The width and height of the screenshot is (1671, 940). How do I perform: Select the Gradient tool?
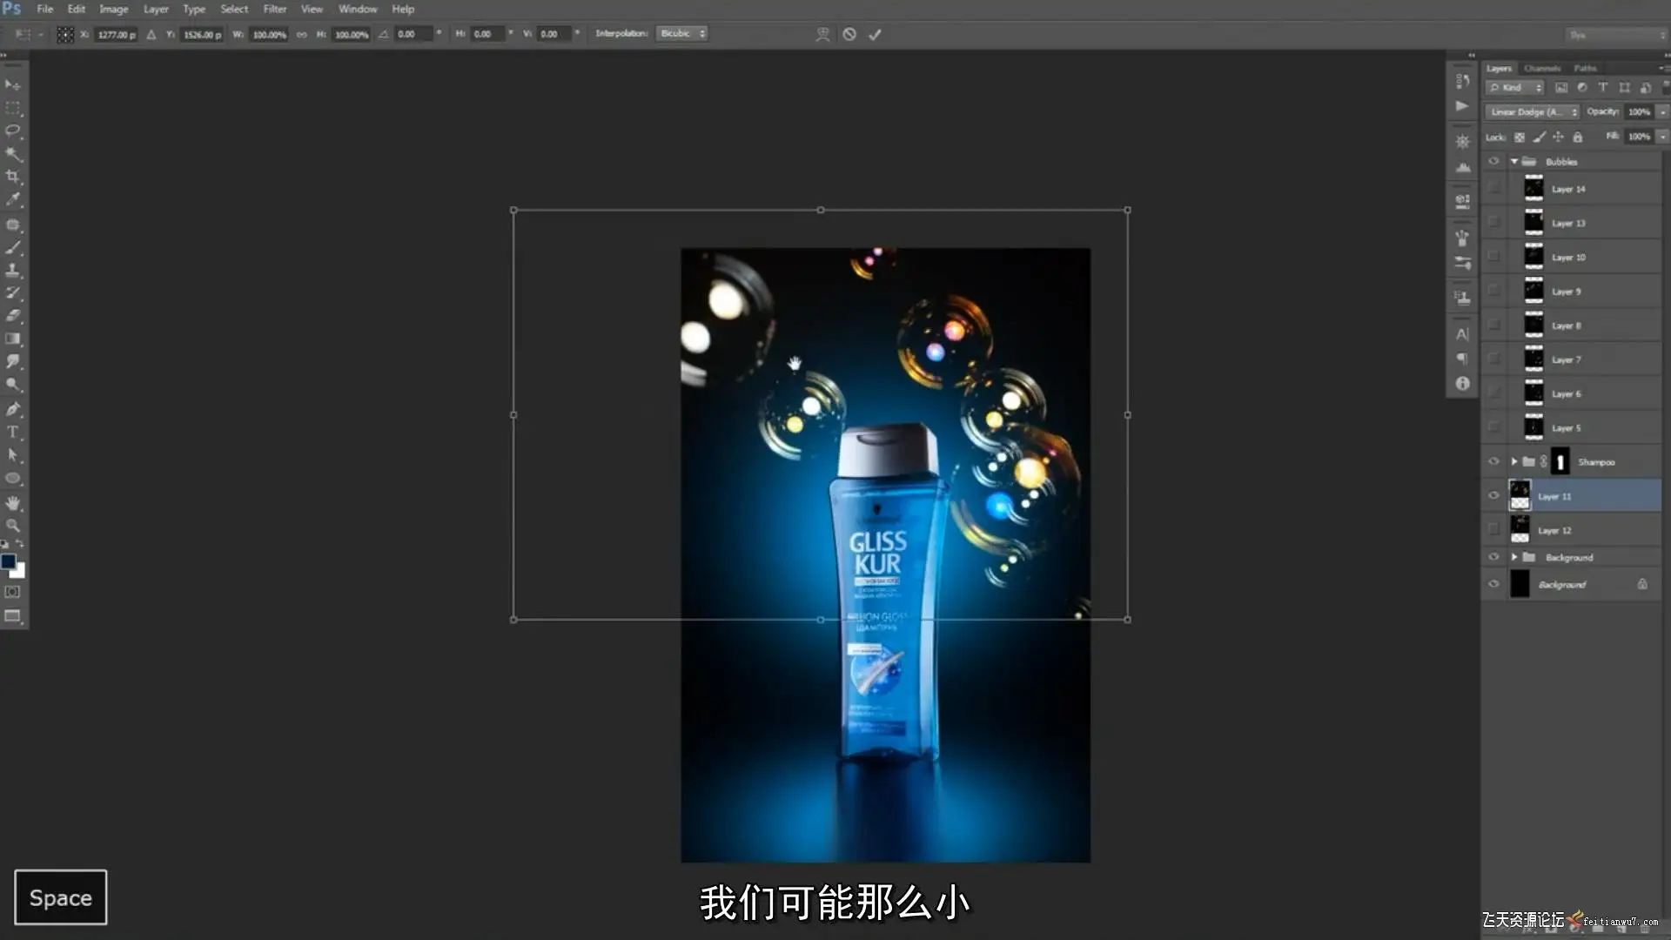pos(12,339)
